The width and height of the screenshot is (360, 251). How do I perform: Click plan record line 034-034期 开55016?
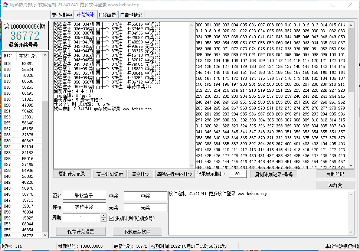pos(107,24)
